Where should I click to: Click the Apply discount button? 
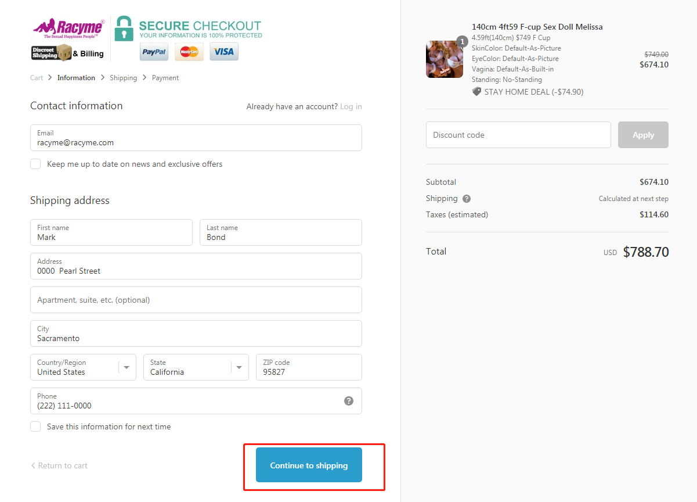pos(643,135)
